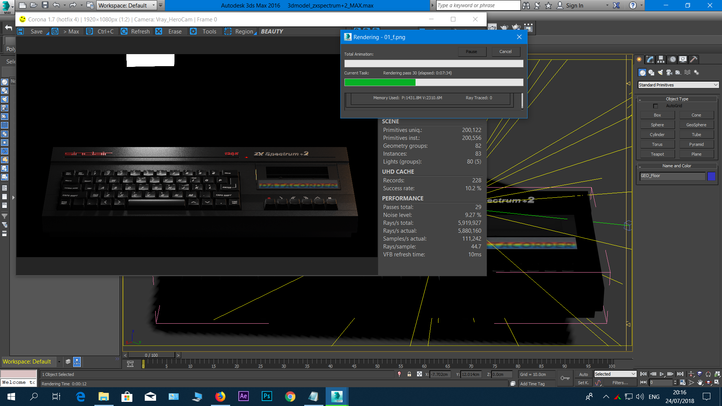Viewport: 722px width, 406px height.
Task: Click the Undo arrow in the quick access toolbar
Action: pyautogui.click(x=56, y=5)
